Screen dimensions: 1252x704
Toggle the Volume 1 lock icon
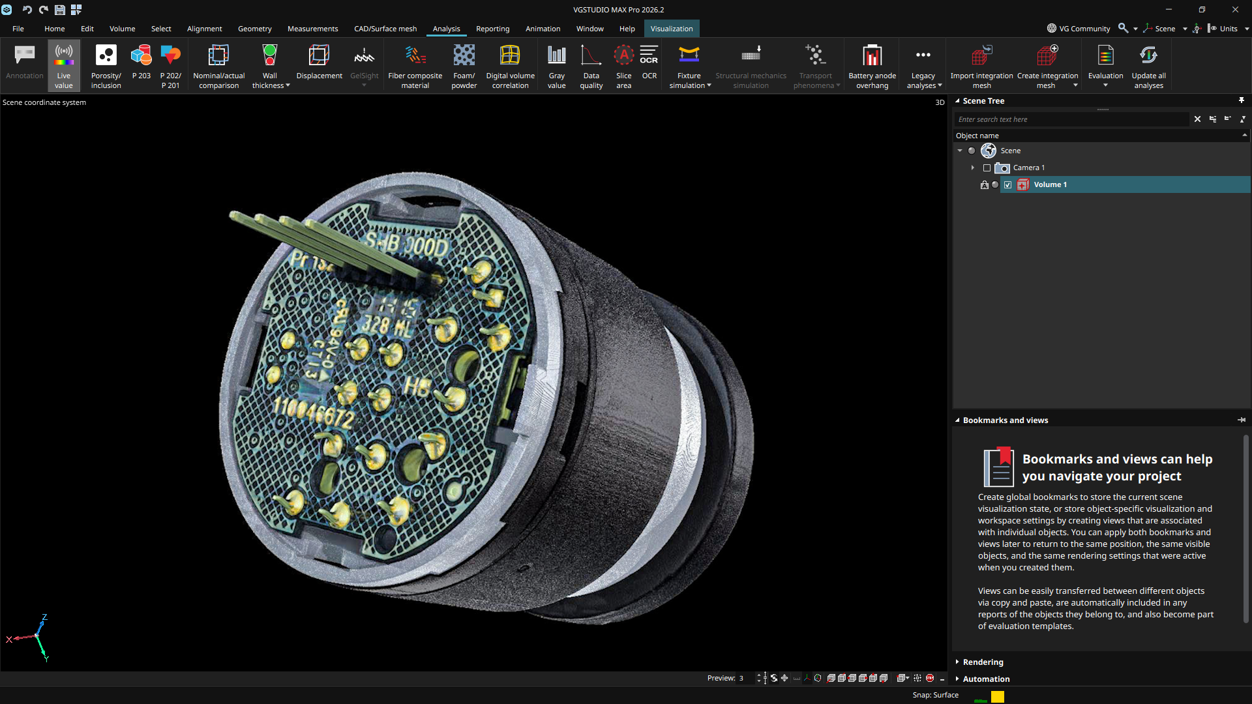click(985, 185)
